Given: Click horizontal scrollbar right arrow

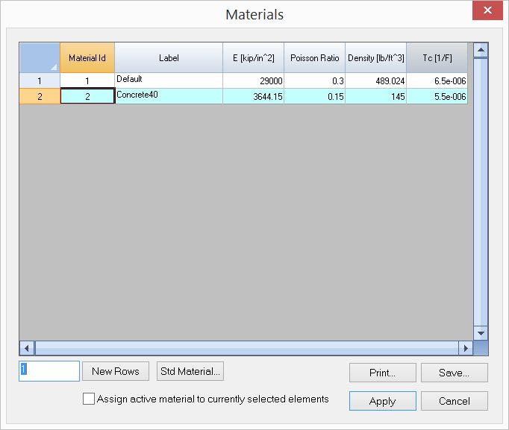Looking at the screenshot, I should [466, 348].
